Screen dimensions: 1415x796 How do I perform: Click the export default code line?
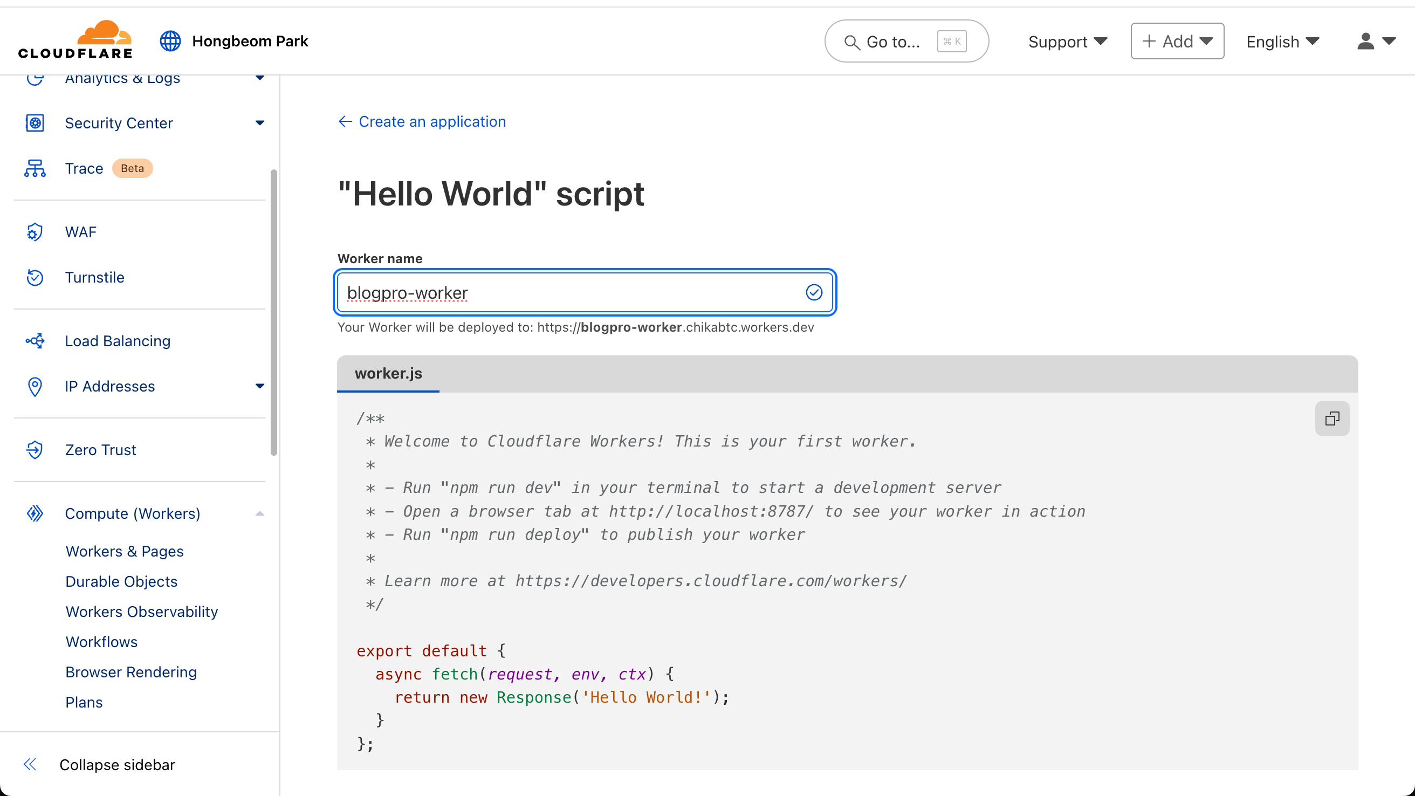[431, 651]
